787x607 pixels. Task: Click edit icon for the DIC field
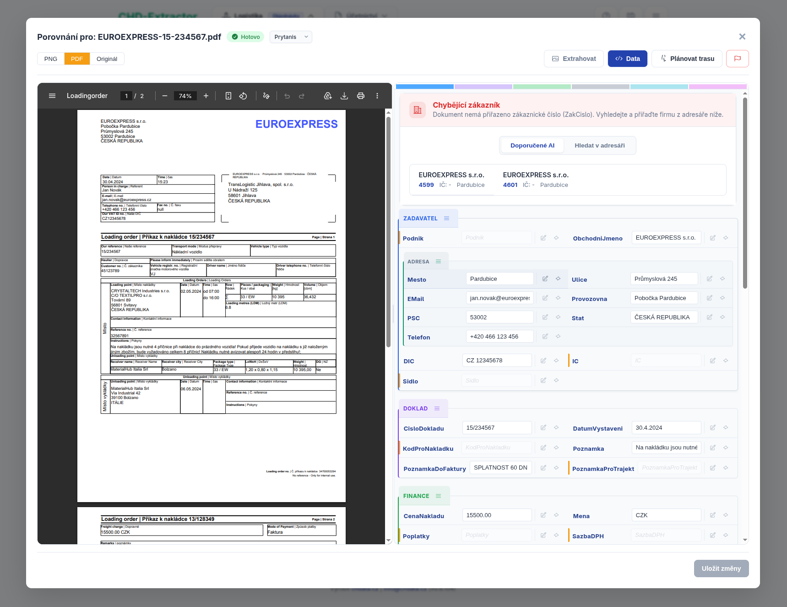pyautogui.click(x=543, y=361)
